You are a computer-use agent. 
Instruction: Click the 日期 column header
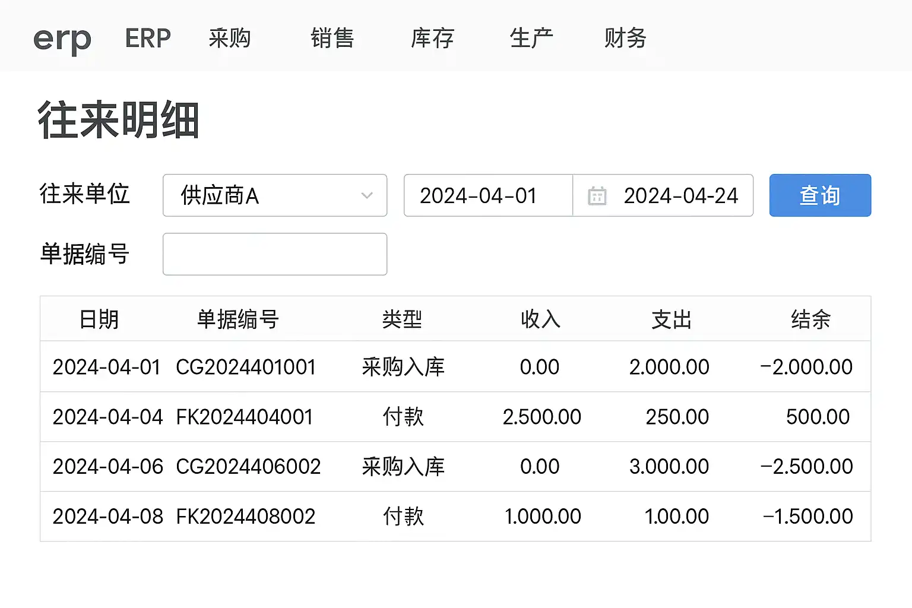point(99,319)
